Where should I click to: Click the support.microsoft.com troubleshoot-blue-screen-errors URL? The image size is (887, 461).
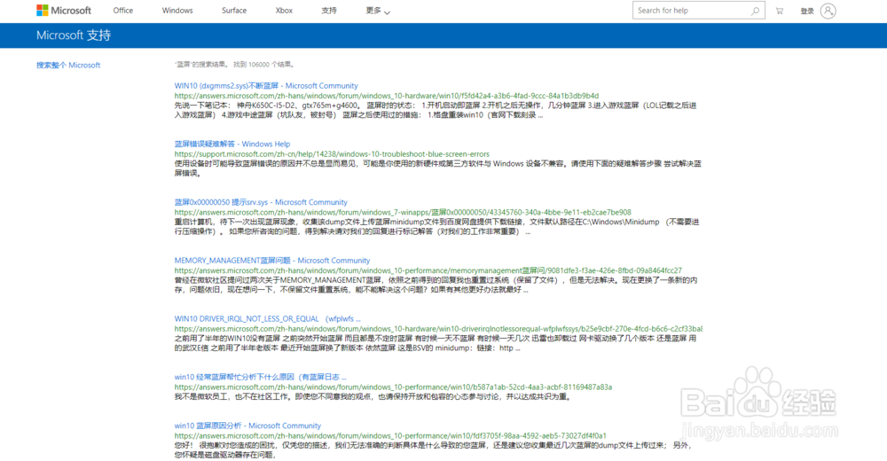click(332, 154)
